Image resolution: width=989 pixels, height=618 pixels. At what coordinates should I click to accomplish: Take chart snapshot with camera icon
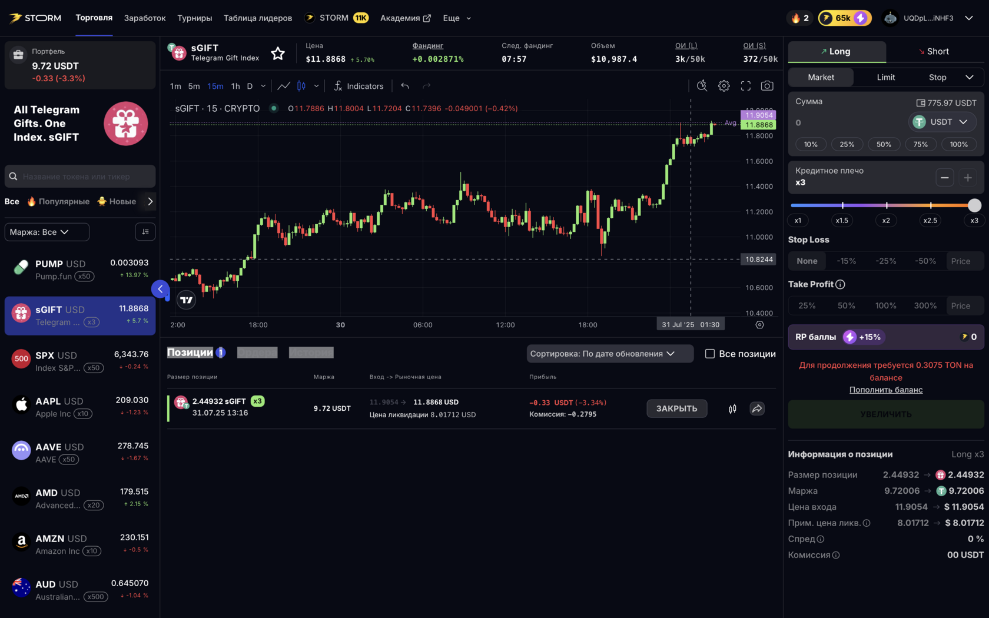(767, 86)
